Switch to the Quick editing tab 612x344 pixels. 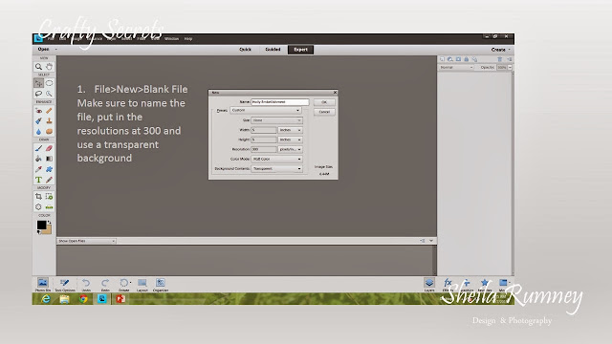pyautogui.click(x=245, y=50)
